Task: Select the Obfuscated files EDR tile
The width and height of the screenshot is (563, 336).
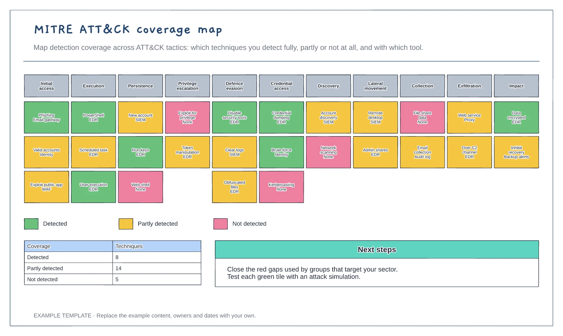Action: point(235,187)
